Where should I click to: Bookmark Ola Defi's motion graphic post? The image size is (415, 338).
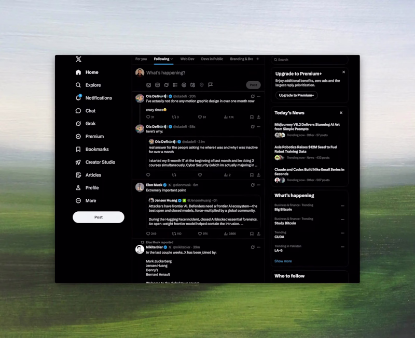(x=252, y=117)
